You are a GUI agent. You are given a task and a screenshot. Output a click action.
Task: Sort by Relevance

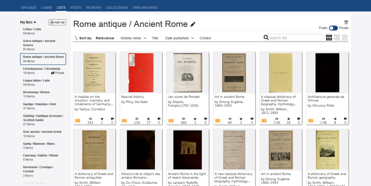(x=105, y=38)
